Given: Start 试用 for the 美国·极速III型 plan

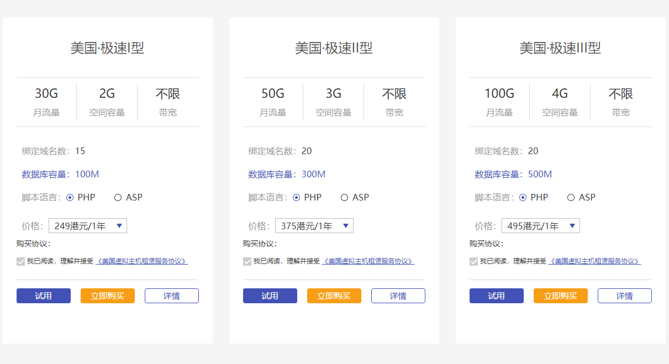Looking at the screenshot, I should click(497, 296).
